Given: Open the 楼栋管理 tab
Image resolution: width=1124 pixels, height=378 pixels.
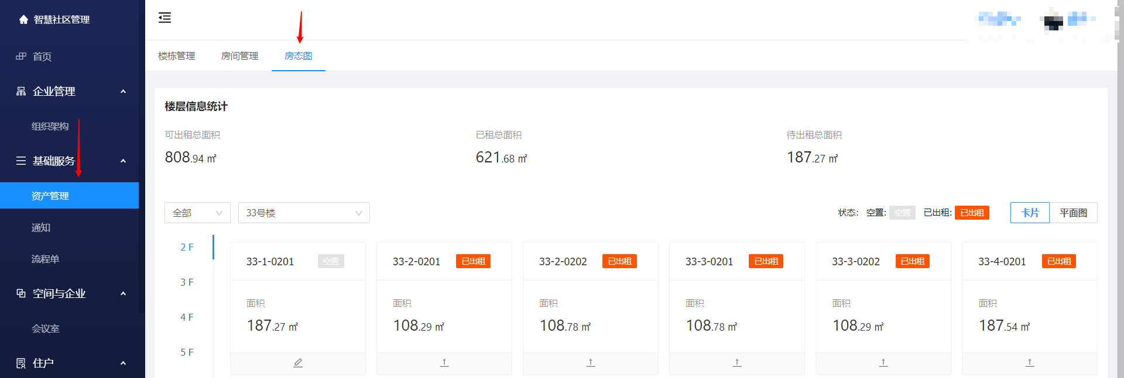Looking at the screenshot, I should click(x=177, y=56).
